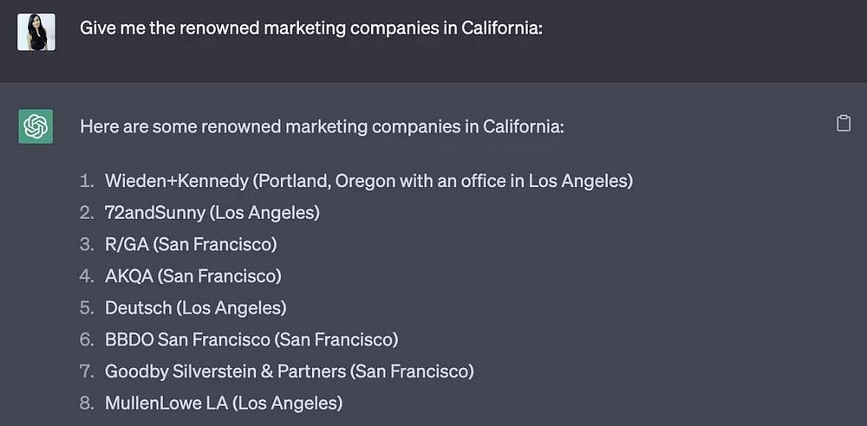Click the user profile picture
This screenshot has width=867, height=426.
36,32
